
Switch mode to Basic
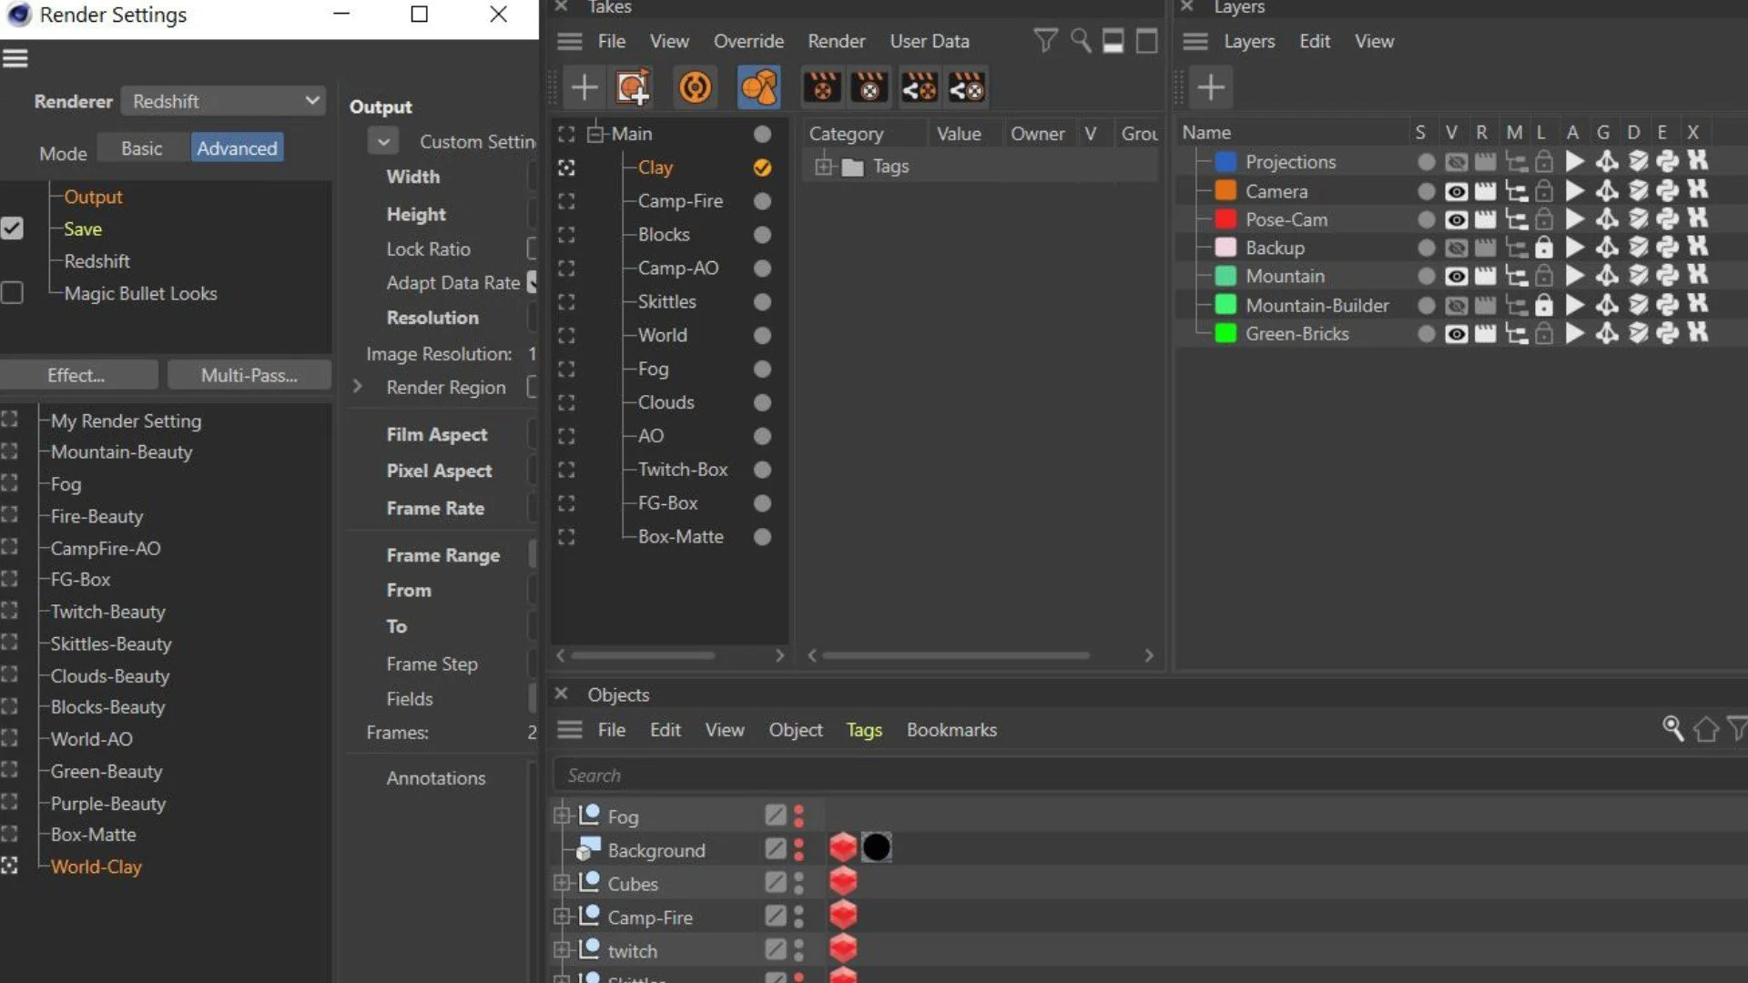point(141,148)
